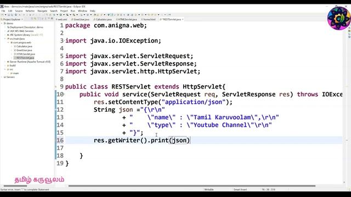Click the Save All toolbar icon
The width and height of the screenshot is (351, 197).
tap(12, 15)
